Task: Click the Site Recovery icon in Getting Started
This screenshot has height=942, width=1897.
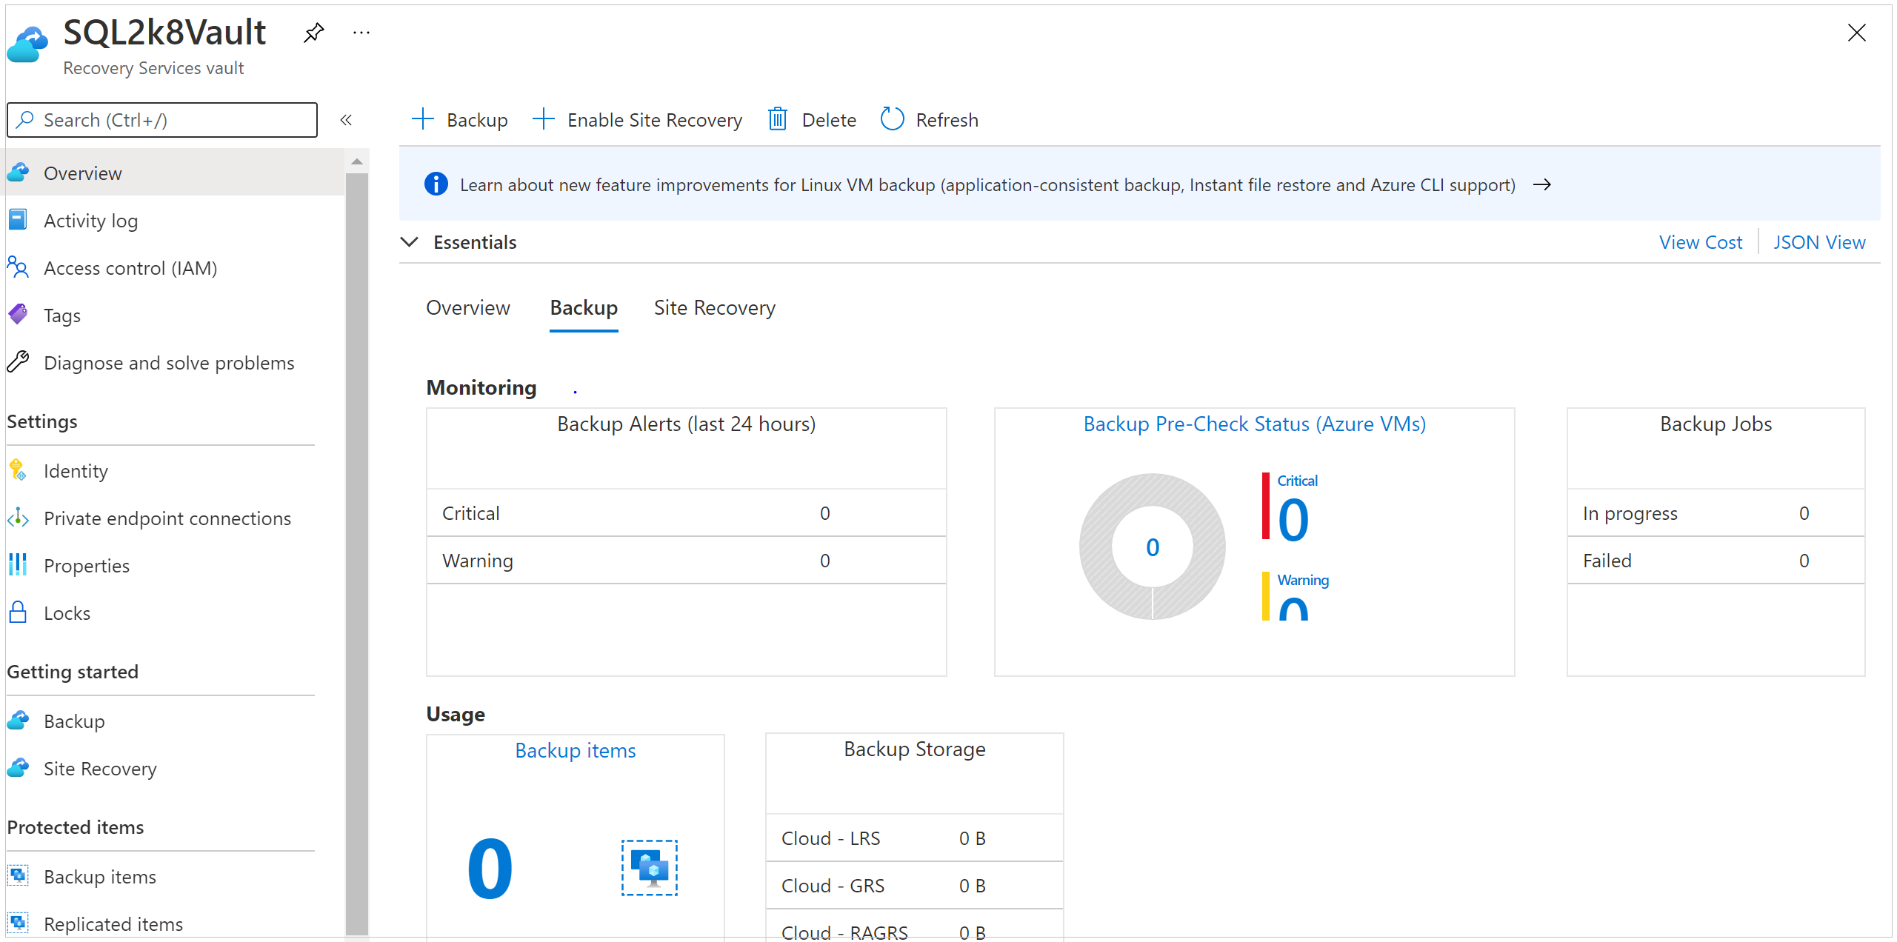Action: 17,766
